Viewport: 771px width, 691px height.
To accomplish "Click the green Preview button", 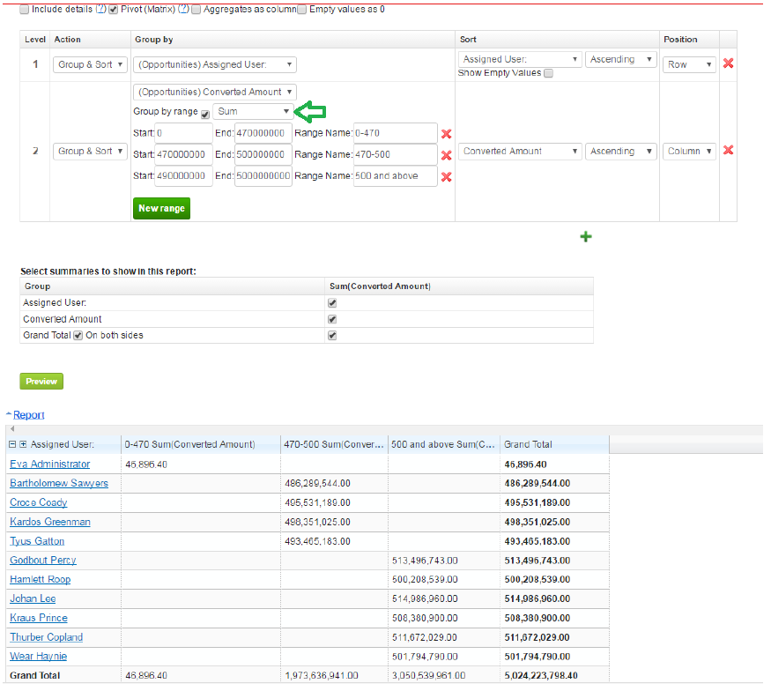I will [41, 382].
